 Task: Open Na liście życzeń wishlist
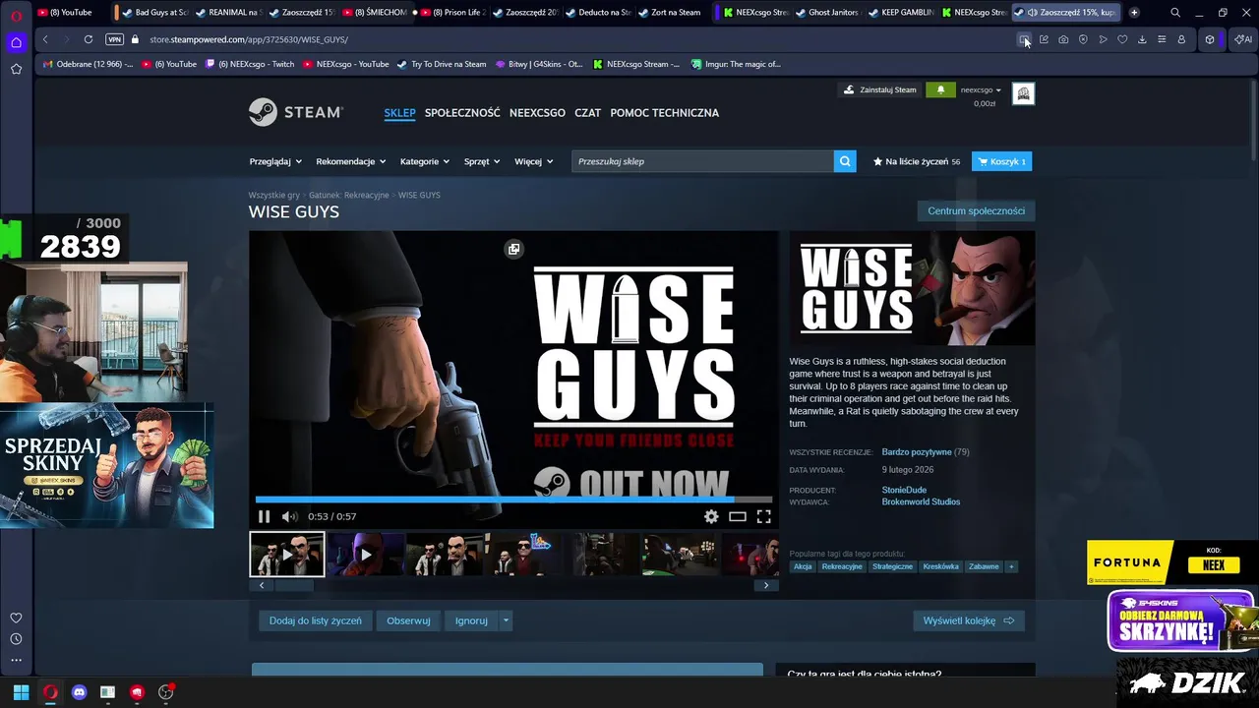916,161
